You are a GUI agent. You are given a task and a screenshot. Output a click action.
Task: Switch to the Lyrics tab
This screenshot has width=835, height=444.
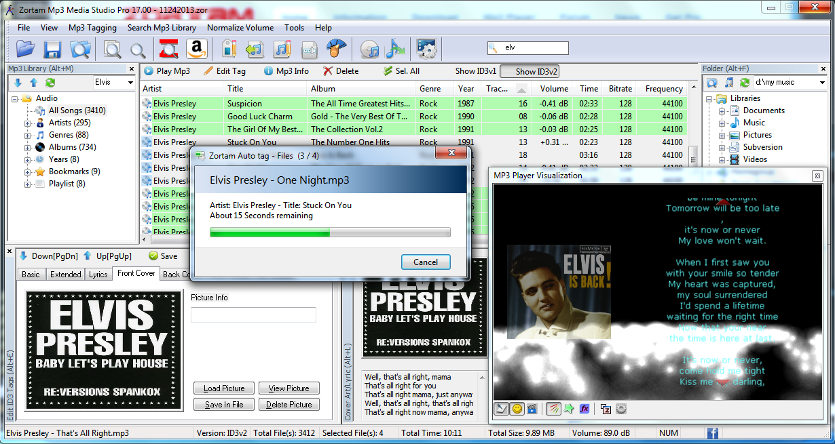pyautogui.click(x=98, y=275)
